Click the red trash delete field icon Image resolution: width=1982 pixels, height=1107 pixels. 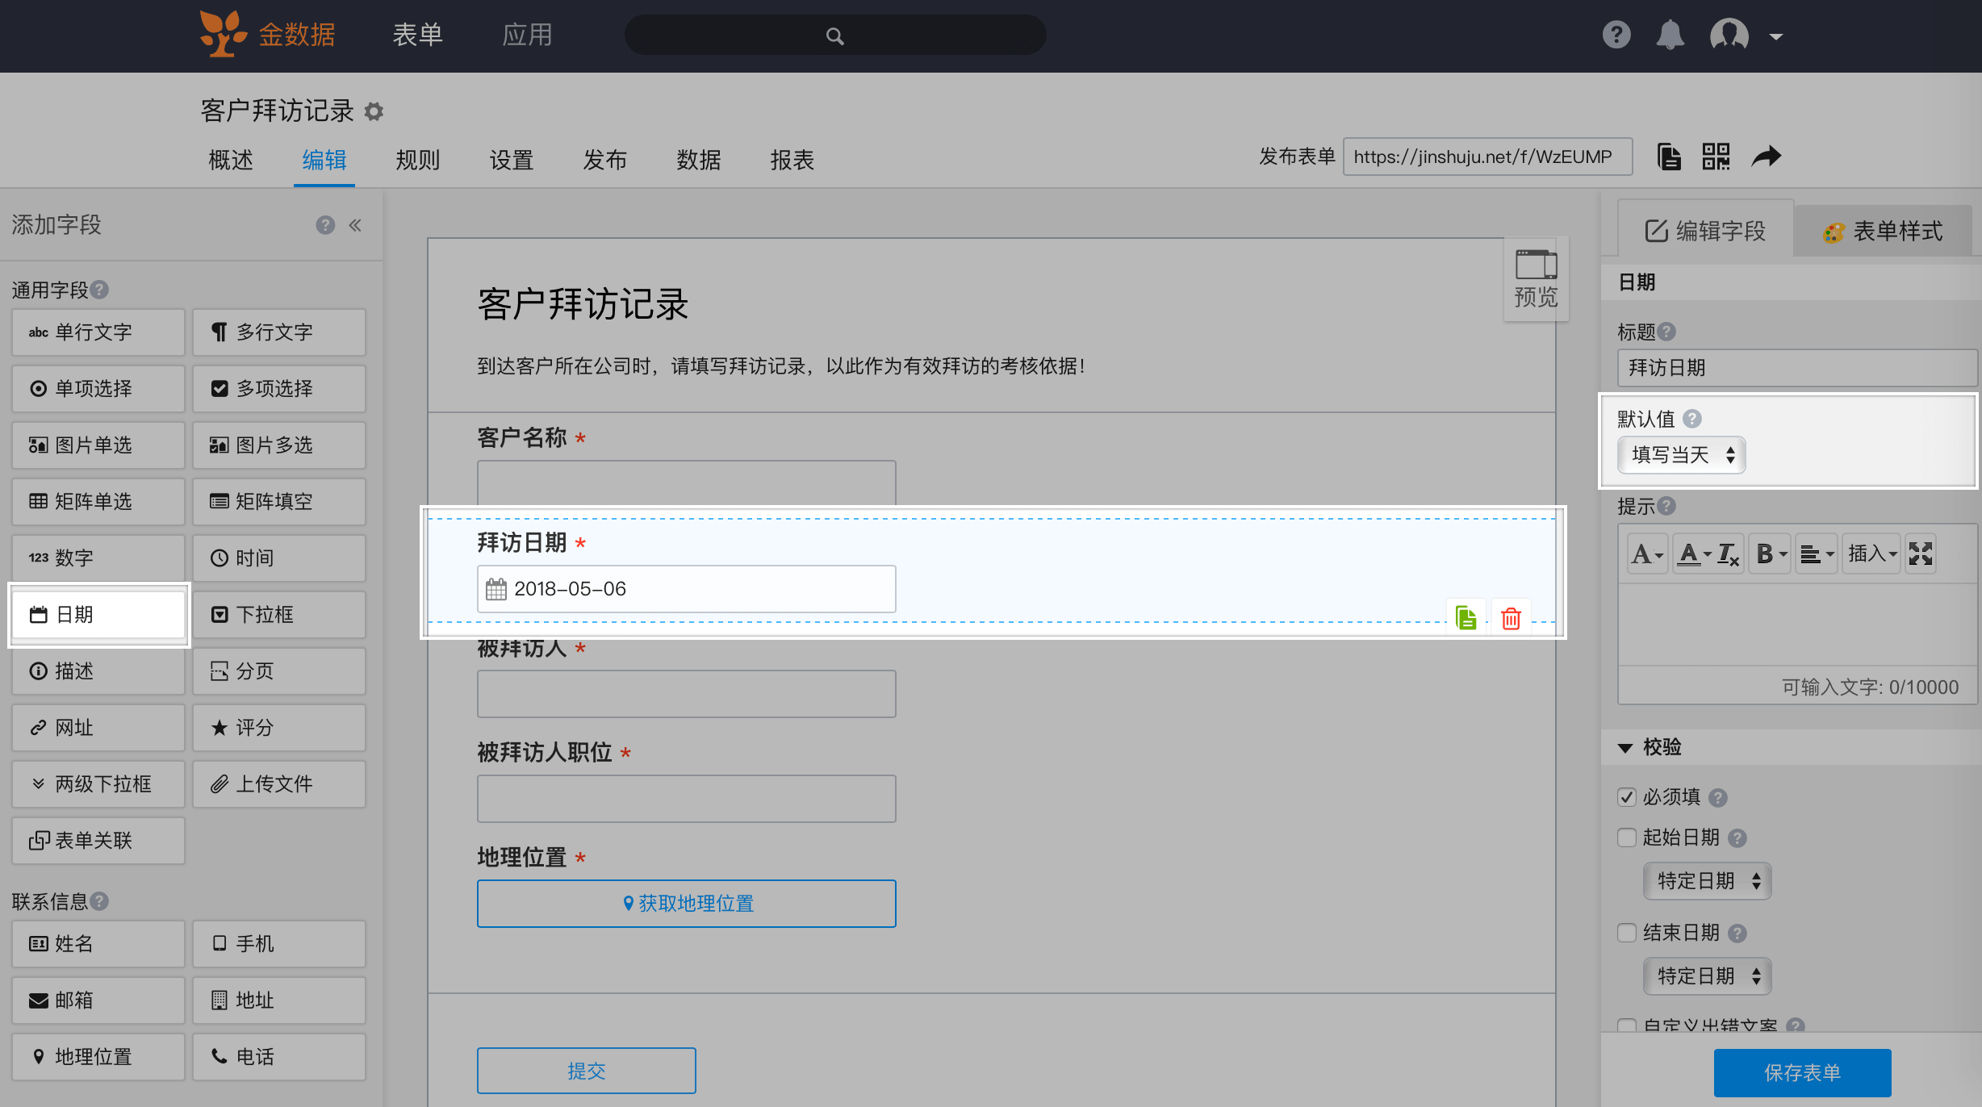pyautogui.click(x=1511, y=618)
